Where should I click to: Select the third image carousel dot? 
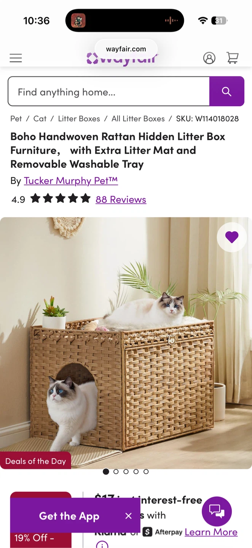(x=126, y=472)
